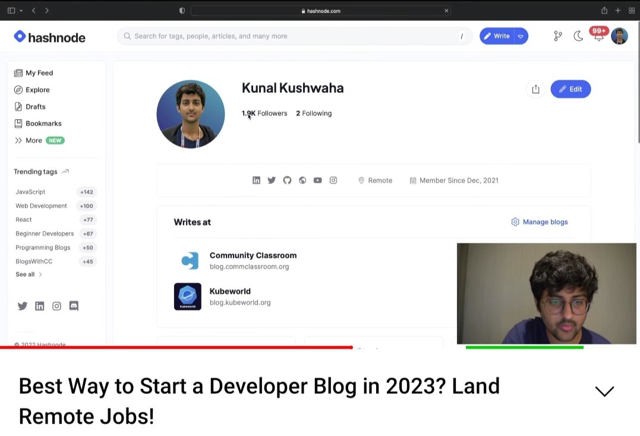
Task: Open the sidebar footer Discord icon
Action: [x=74, y=306]
